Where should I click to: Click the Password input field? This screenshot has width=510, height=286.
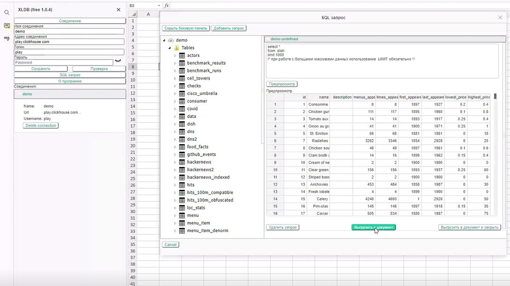[64, 62]
